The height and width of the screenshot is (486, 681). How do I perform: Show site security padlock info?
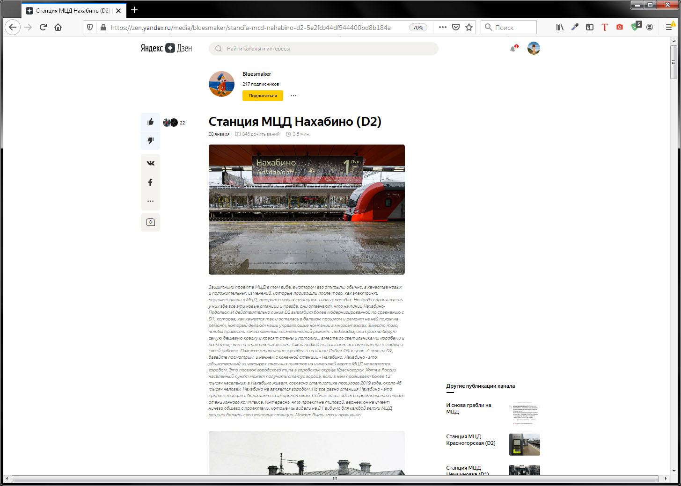(103, 28)
